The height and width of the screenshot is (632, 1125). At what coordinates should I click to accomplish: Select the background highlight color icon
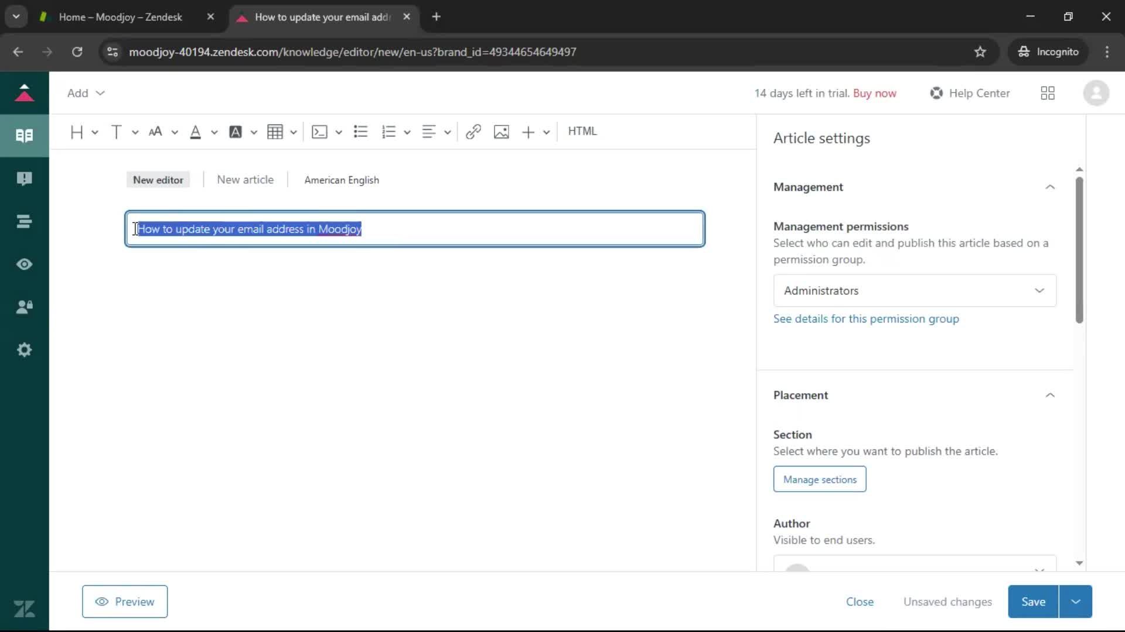click(x=235, y=132)
